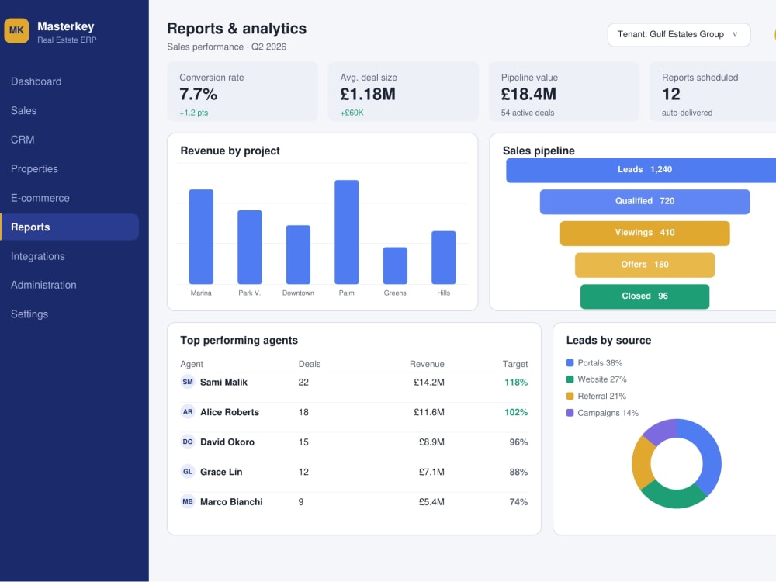Viewport: 776px width, 582px height.
Task: Open agent Sami Malik's name
Action: [223, 383]
